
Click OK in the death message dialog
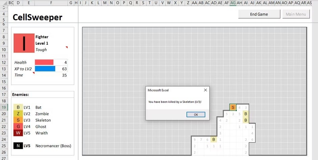(196, 115)
